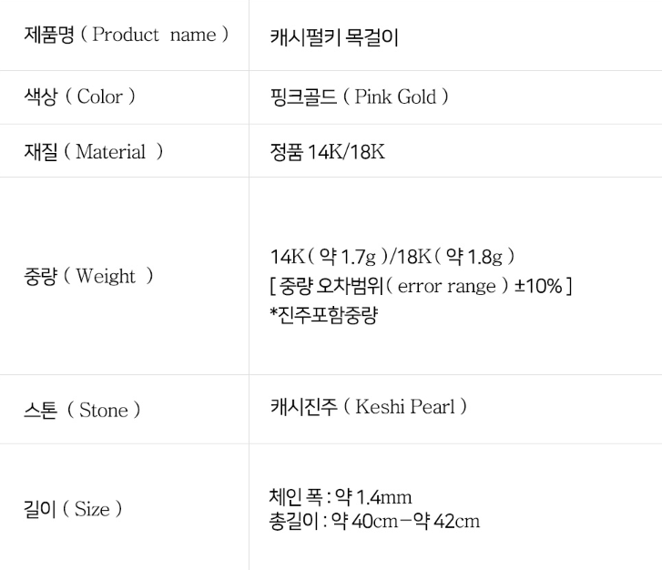Click the "길이 ( Size )" row label
662x570 pixels.
pos(72,509)
